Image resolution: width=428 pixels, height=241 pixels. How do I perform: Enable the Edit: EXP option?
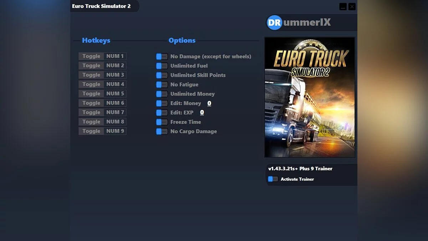(162, 112)
